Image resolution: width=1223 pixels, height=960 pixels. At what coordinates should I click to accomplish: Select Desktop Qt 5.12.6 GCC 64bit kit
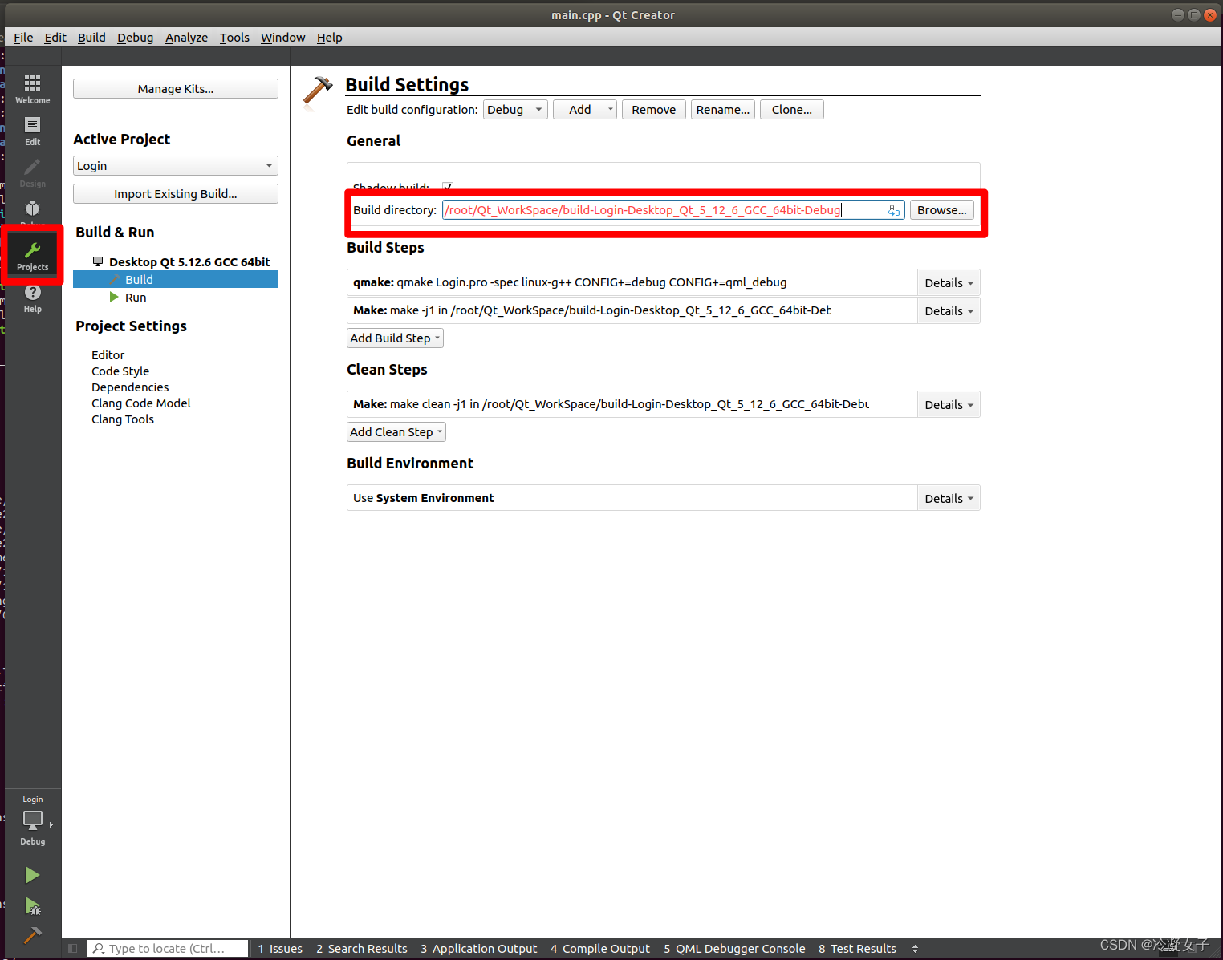point(182,262)
